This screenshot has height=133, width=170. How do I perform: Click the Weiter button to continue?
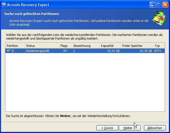pos(130,128)
